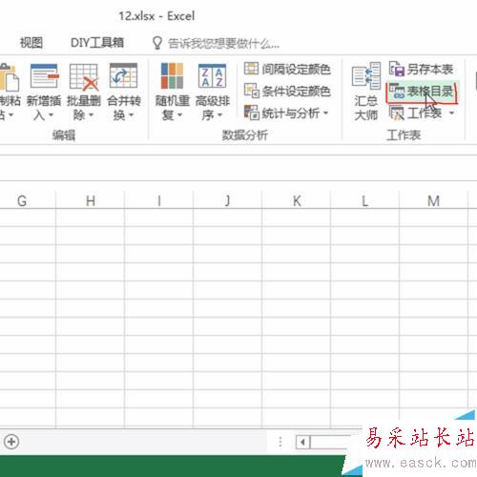The height and width of the screenshot is (477, 477).
Task: Click 间隔设定颜色 button
Action: click(x=287, y=70)
